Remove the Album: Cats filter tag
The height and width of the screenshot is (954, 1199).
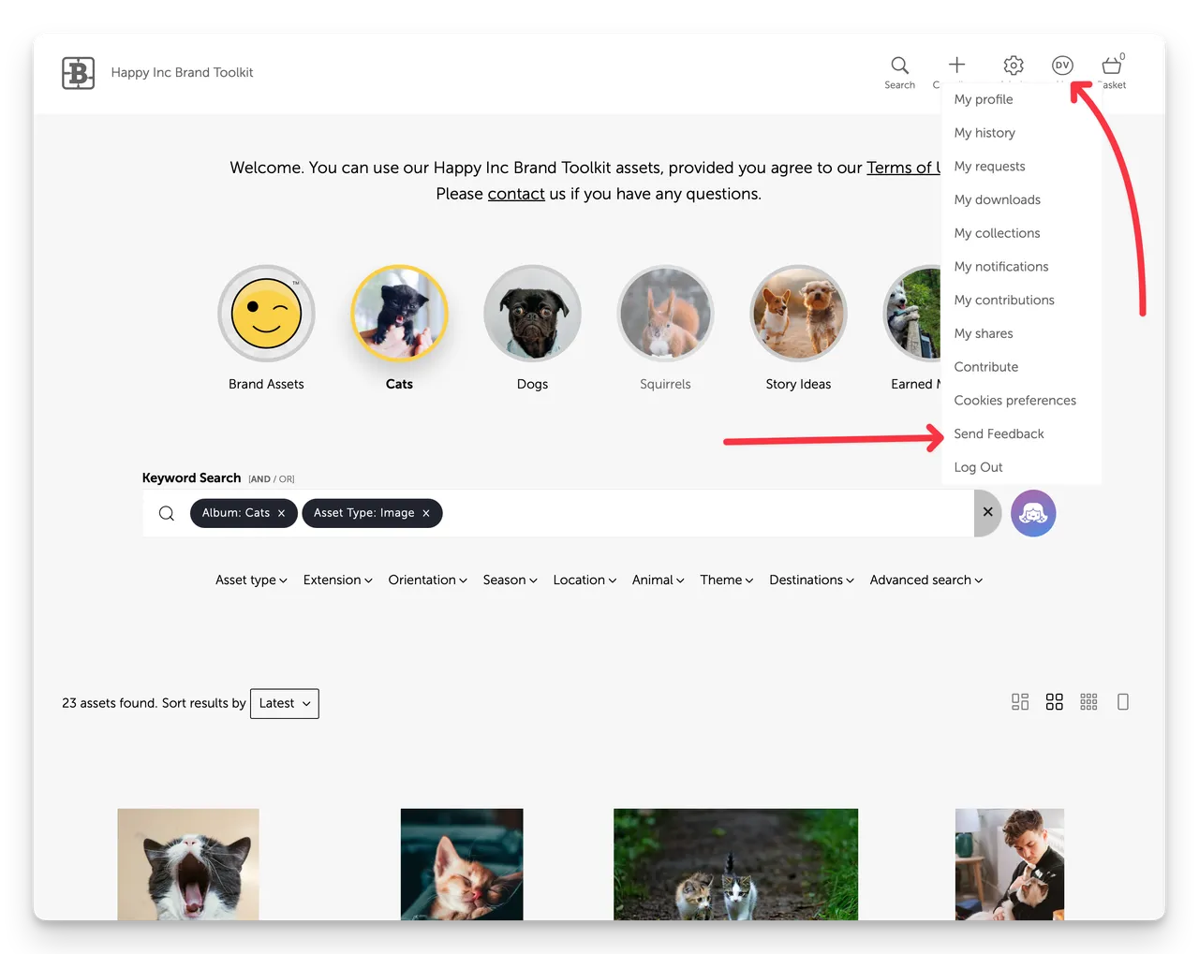click(x=281, y=513)
